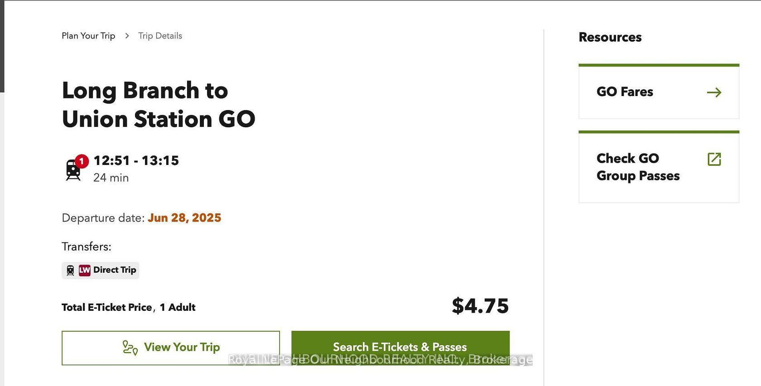Screen dimensions: 761x386
Task: Click the Long Branch to Union Station heading
Action: tap(159, 105)
